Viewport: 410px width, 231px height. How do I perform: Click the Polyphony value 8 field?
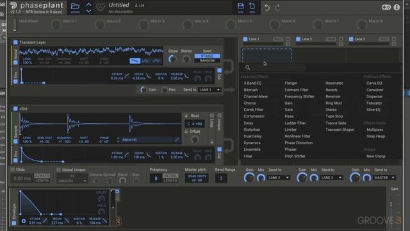pyautogui.click(x=156, y=178)
